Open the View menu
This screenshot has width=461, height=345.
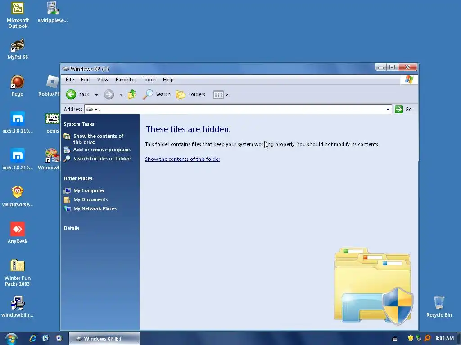coord(103,80)
